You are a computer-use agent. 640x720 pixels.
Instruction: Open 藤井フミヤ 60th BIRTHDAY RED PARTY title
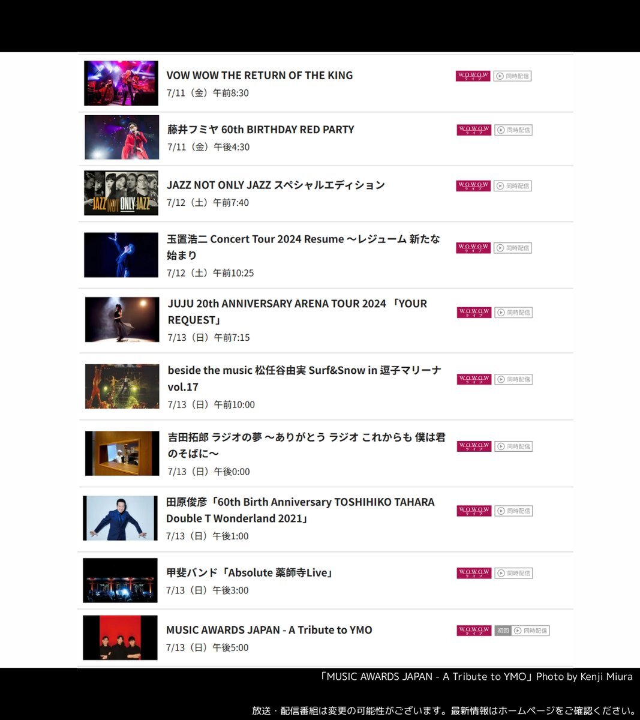(x=261, y=130)
